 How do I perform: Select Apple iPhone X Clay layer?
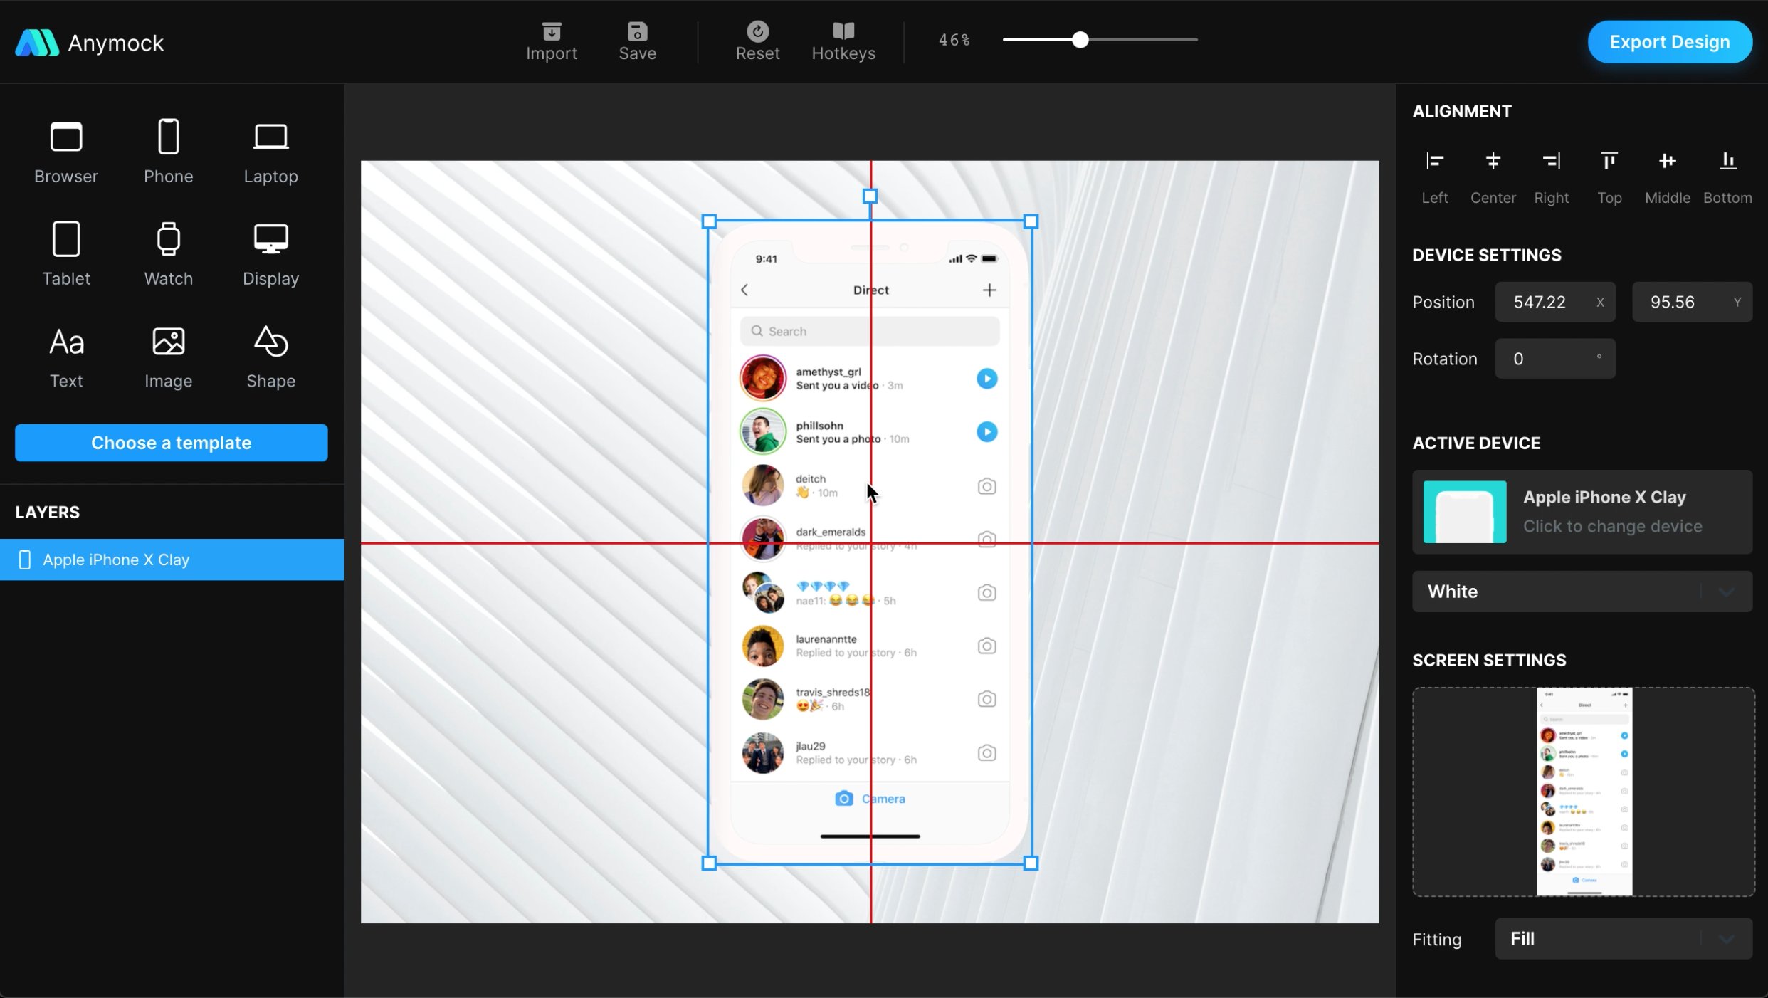172,560
